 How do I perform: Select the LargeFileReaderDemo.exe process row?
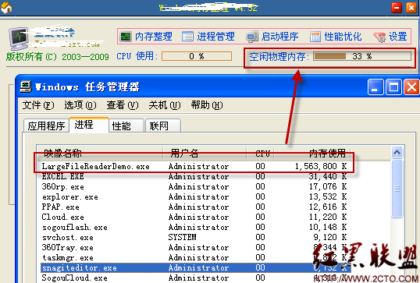194,166
